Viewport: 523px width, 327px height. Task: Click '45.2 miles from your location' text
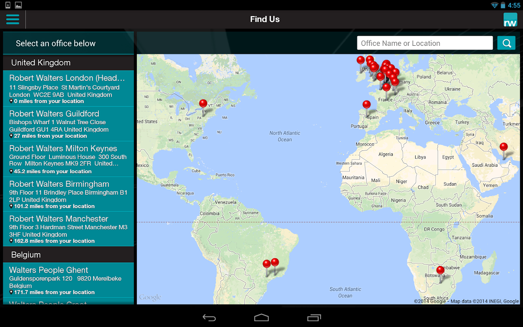tap(53, 171)
